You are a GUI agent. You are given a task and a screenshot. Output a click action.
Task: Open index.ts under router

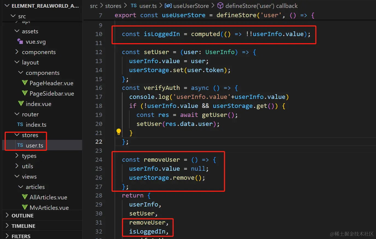[x=36, y=125]
